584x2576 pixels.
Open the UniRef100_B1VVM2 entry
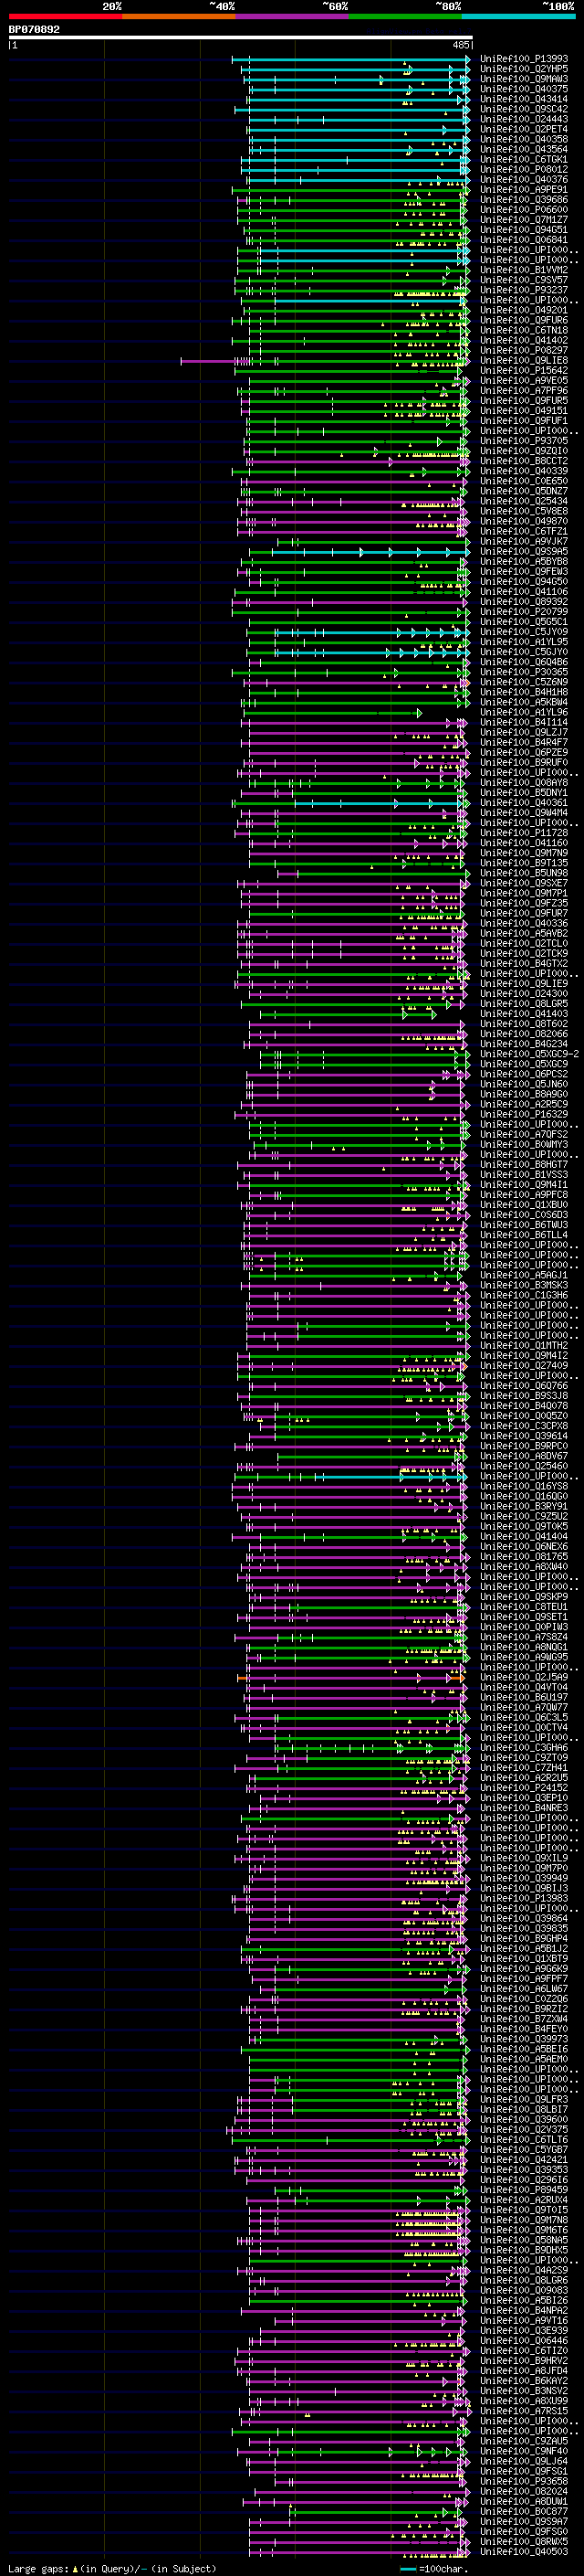(x=524, y=270)
